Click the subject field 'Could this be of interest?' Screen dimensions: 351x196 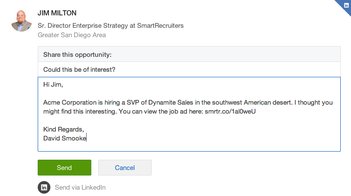coord(189,70)
